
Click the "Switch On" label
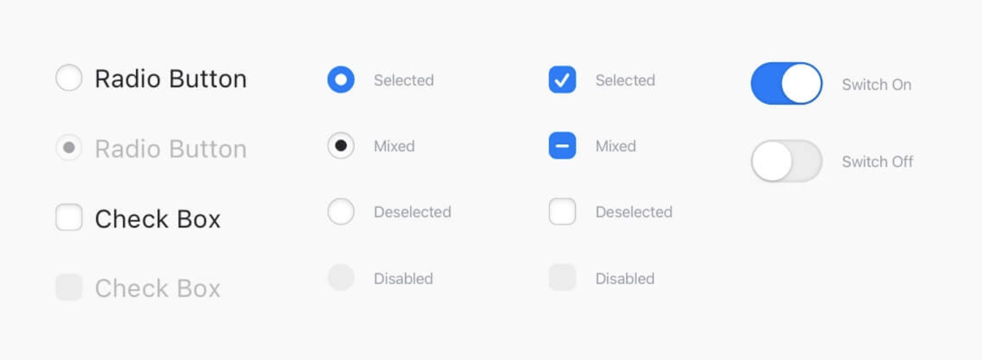click(876, 85)
